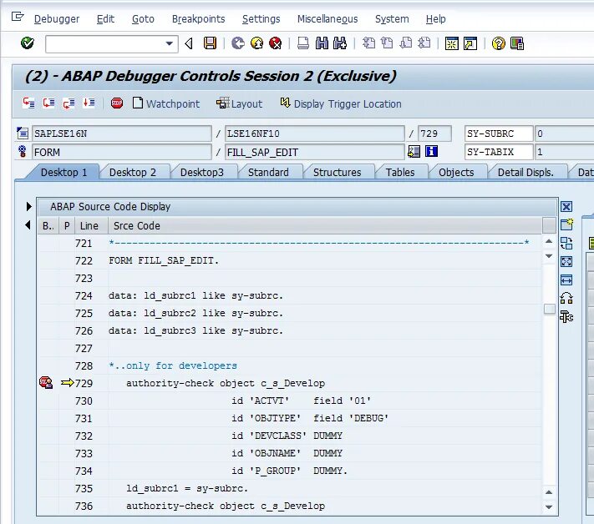Open the System menu
594x524 pixels.
pyautogui.click(x=392, y=19)
